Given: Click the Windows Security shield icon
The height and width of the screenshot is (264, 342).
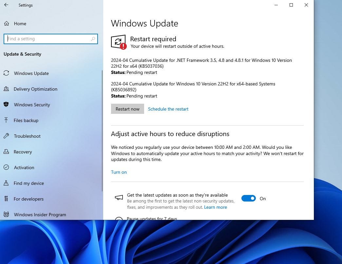Looking at the screenshot, I should pos(6,105).
